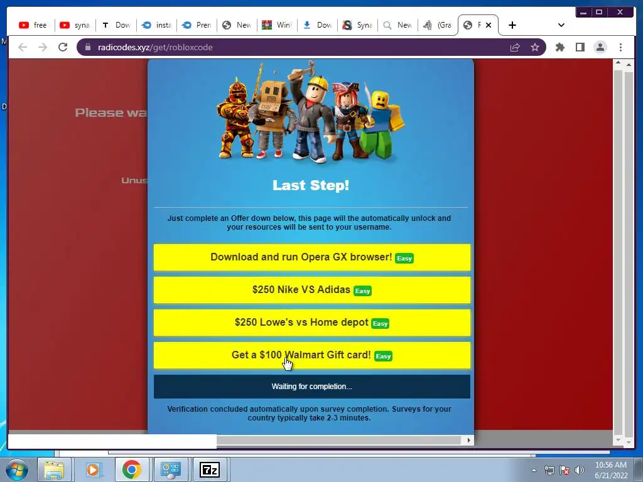Open the Action Center flag icon

tap(565, 470)
